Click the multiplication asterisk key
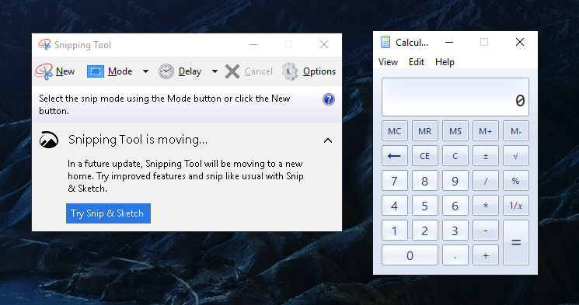This screenshot has height=305, width=579. pyautogui.click(x=486, y=206)
